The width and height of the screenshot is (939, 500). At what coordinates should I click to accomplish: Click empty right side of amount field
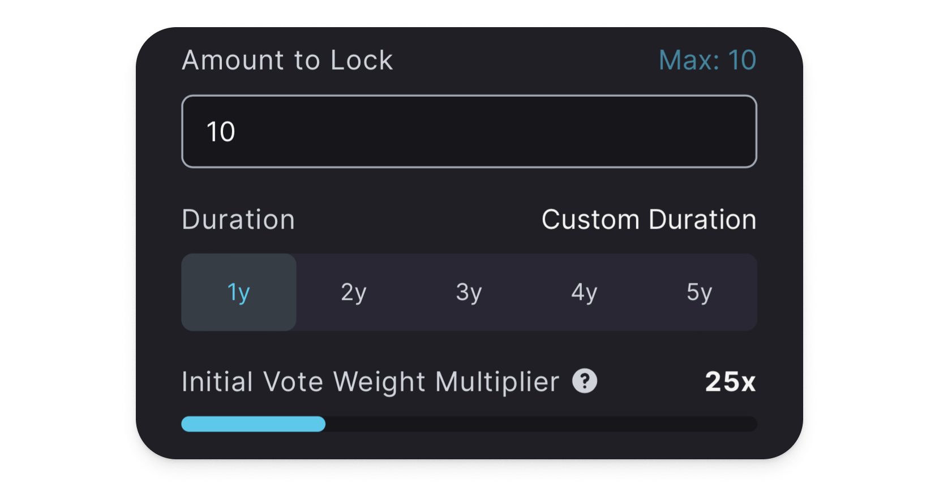pos(623,131)
